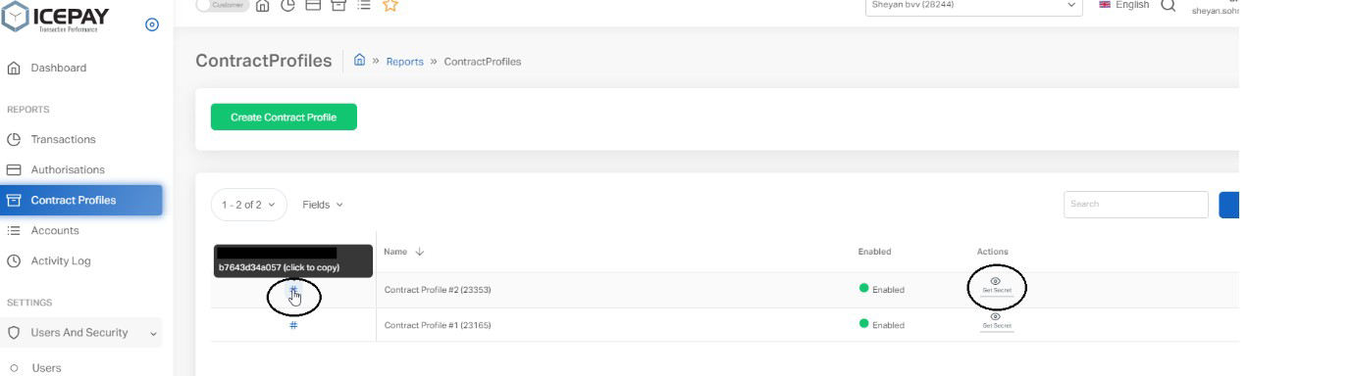Screen dimensions: 1353x376
Task: Click the table Search input field
Action: pyautogui.click(x=1136, y=205)
